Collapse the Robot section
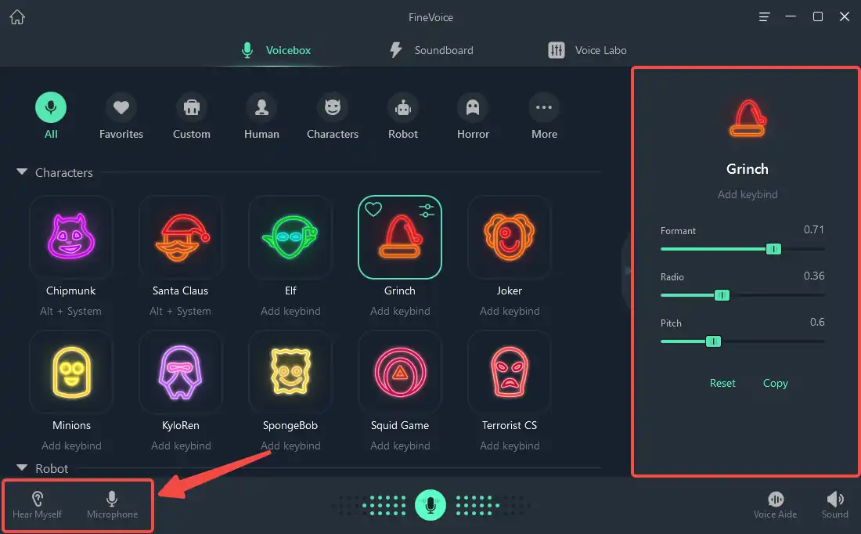The width and height of the screenshot is (861, 534). pos(22,468)
